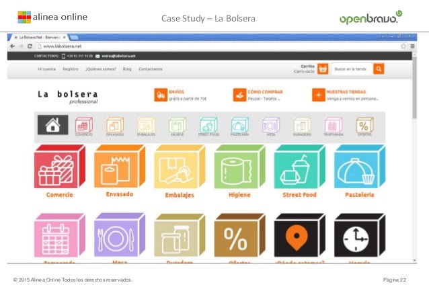Select small Temporada icon in category bar
This screenshot has width=429, height=297.
334,125
